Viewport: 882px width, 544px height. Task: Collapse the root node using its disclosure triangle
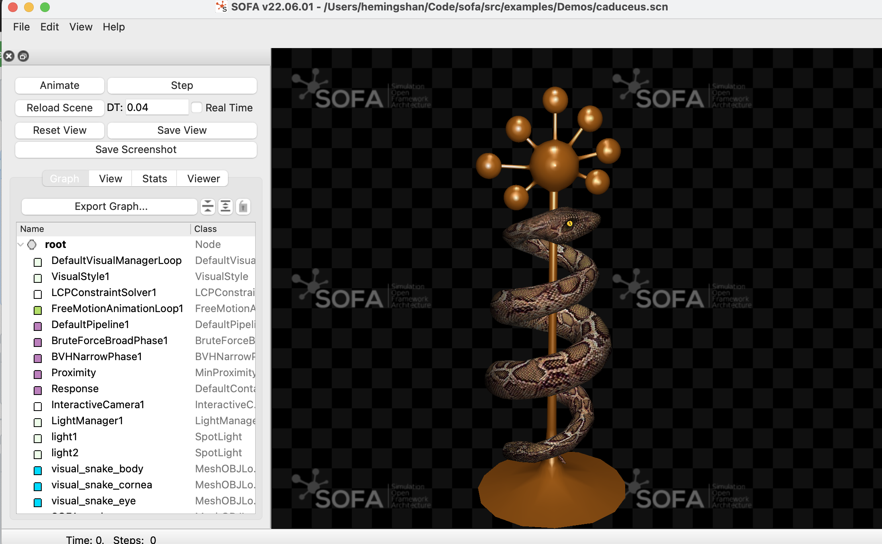click(20, 244)
